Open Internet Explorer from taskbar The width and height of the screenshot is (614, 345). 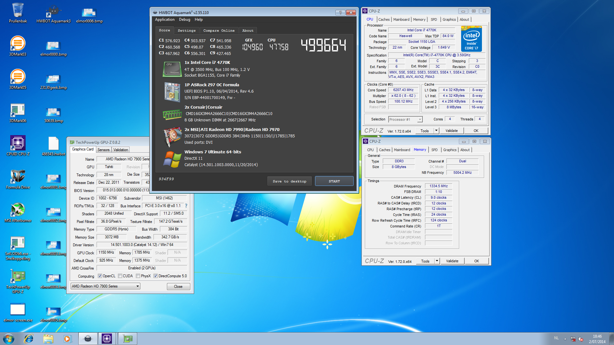point(29,339)
